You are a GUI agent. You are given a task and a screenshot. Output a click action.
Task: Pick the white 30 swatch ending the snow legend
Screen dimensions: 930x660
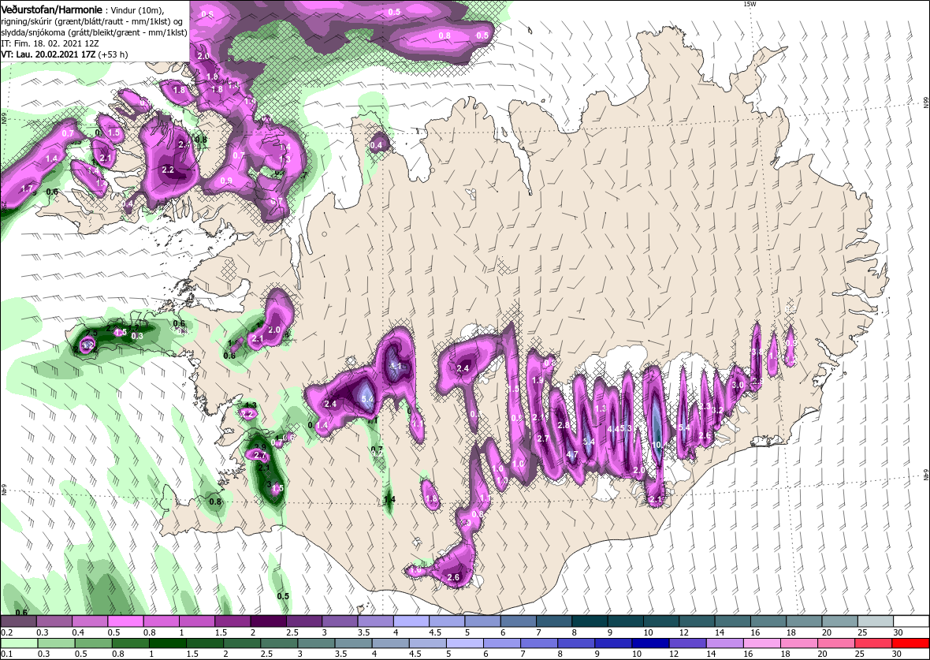pyautogui.click(x=912, y=621)
